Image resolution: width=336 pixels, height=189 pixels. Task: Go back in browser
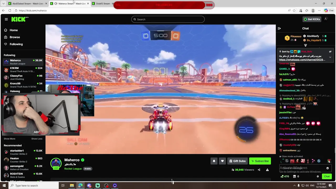[x=3, y=10]
